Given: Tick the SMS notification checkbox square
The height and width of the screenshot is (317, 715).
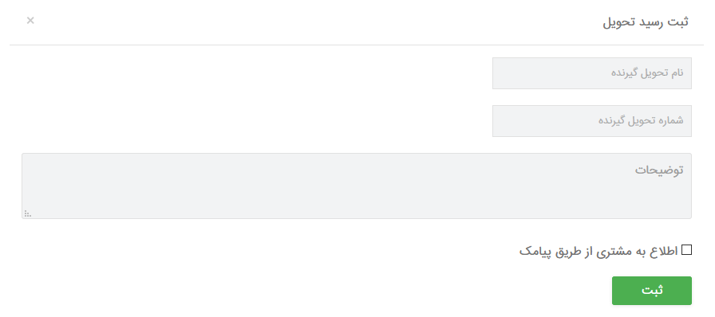Looking at the screenshot, I should tap(686, 249).
